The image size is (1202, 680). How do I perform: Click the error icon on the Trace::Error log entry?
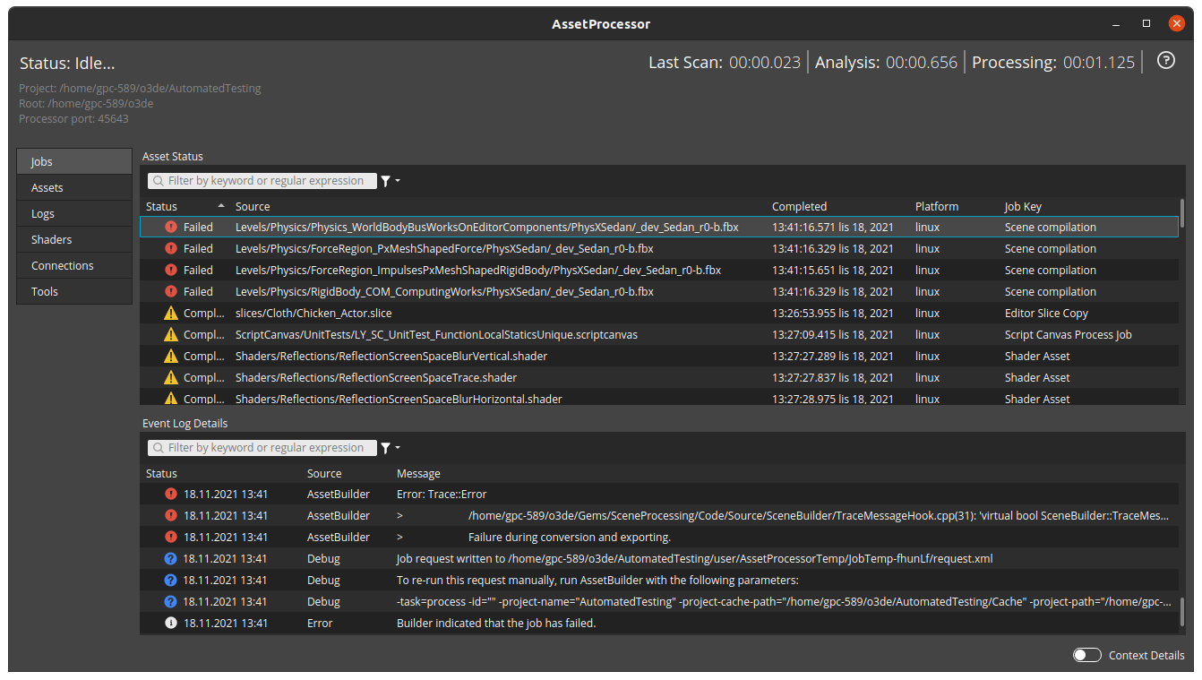pos(169,494)
